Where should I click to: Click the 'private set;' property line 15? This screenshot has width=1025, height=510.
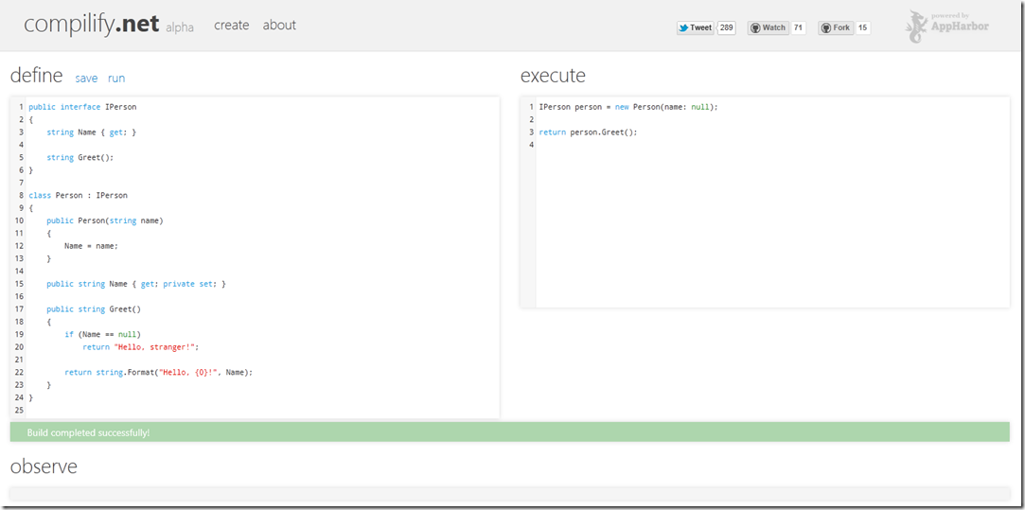click(136, 285)
